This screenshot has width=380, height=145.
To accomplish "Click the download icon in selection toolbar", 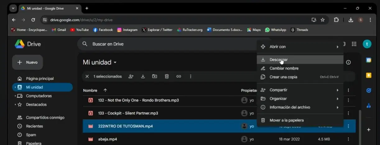I will [143, 76].
